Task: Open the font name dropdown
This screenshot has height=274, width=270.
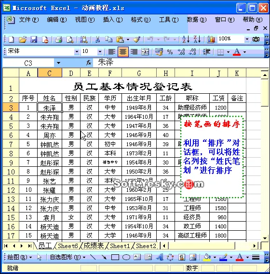Action: coord(77,52)
